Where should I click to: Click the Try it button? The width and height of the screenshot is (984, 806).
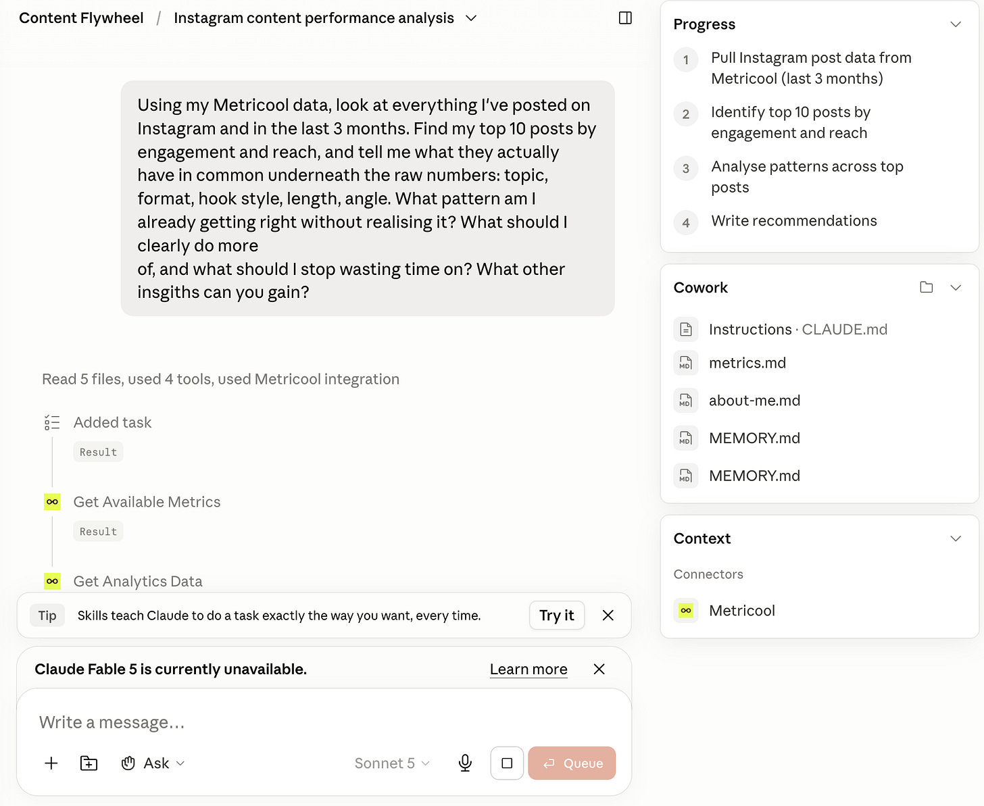[557, 615]
